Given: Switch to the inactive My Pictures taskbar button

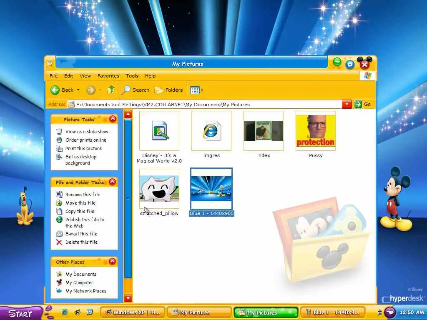Looking at the screenshot, I should pyautogui.click(x=199, y=312).
